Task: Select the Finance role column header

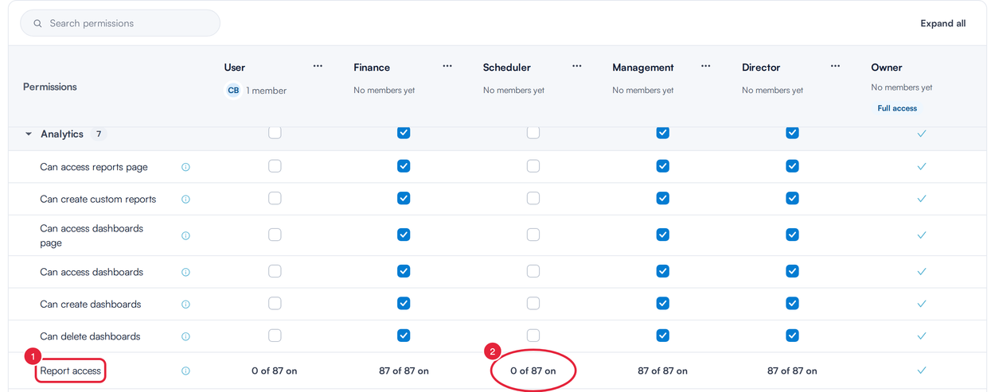Action: tap(372, 68)
